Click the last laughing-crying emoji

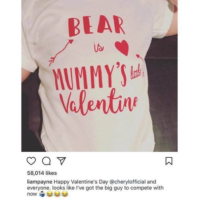tap(65, 194)
